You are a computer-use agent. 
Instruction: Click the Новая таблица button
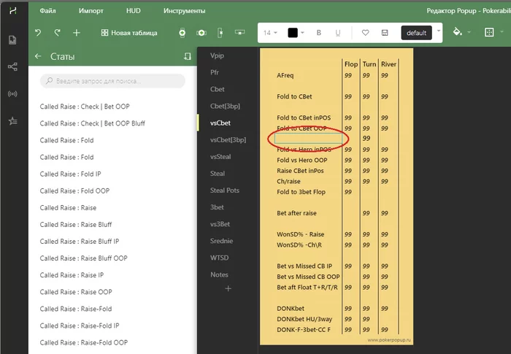[129, 33]
